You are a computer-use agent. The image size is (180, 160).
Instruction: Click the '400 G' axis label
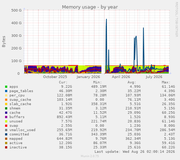point(16,23)
